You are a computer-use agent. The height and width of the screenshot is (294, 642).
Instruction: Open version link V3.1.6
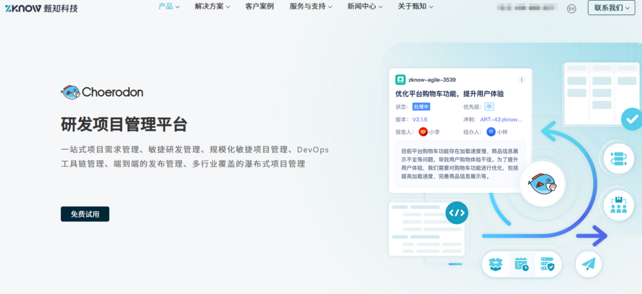(x=419, y=120)
